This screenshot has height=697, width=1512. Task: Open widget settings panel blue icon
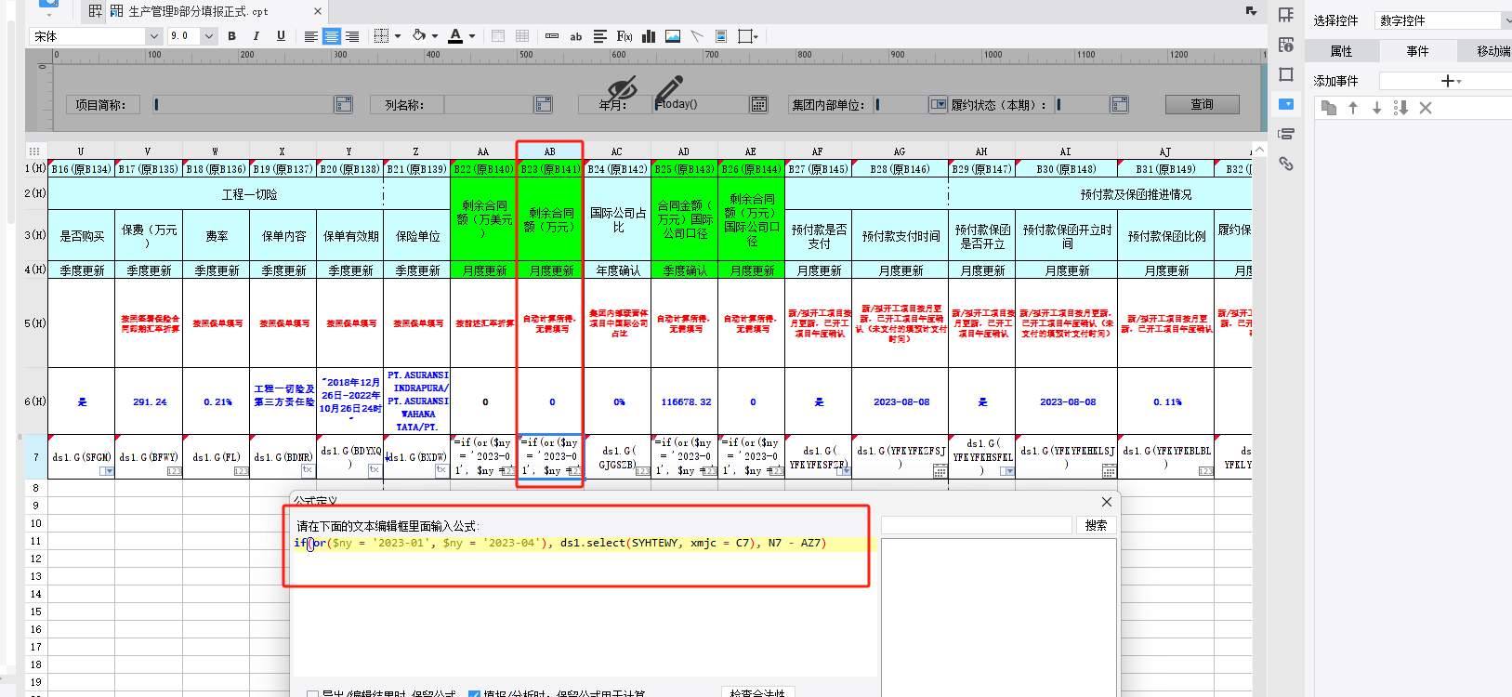click(1286, 104)
